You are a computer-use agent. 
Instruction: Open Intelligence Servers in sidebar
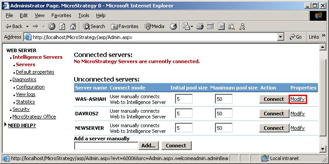[x=37, y=57]
